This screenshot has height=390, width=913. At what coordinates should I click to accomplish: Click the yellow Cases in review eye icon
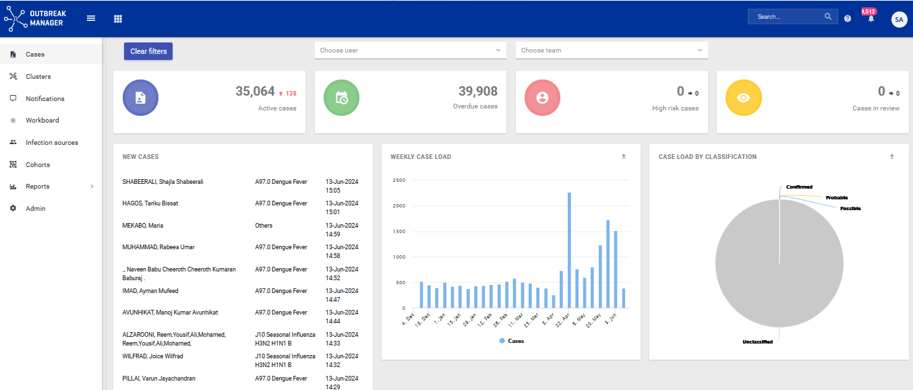pyautogui.click(x=743, y=98)
